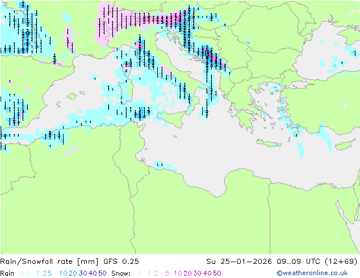The image size is (360, 278).
Task: Click the "GFS 0.25" model label
Action: coord(121,262)
